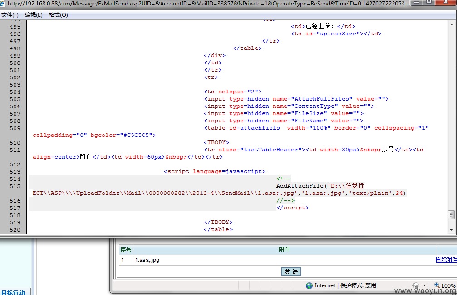
Task: Click the 附件 column header
Action: tap(284, 249)
